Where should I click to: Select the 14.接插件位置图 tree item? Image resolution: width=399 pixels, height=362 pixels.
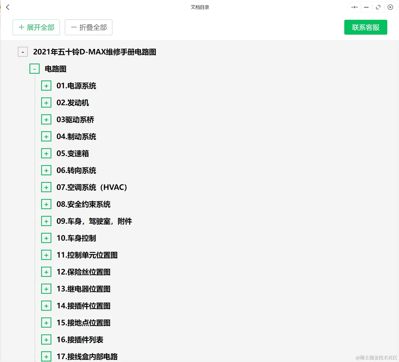tap(83, 306)
